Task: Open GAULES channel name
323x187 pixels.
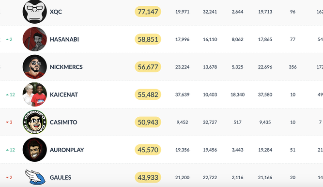Action: 61,177
